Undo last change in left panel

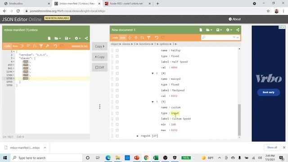[55, 46]
